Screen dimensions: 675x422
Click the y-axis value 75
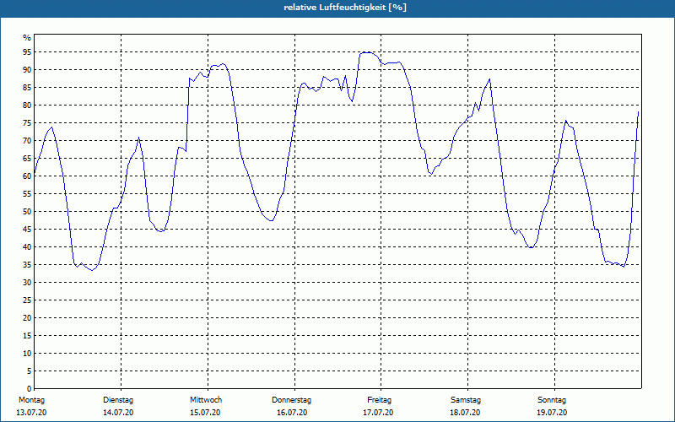click(27, 122)
